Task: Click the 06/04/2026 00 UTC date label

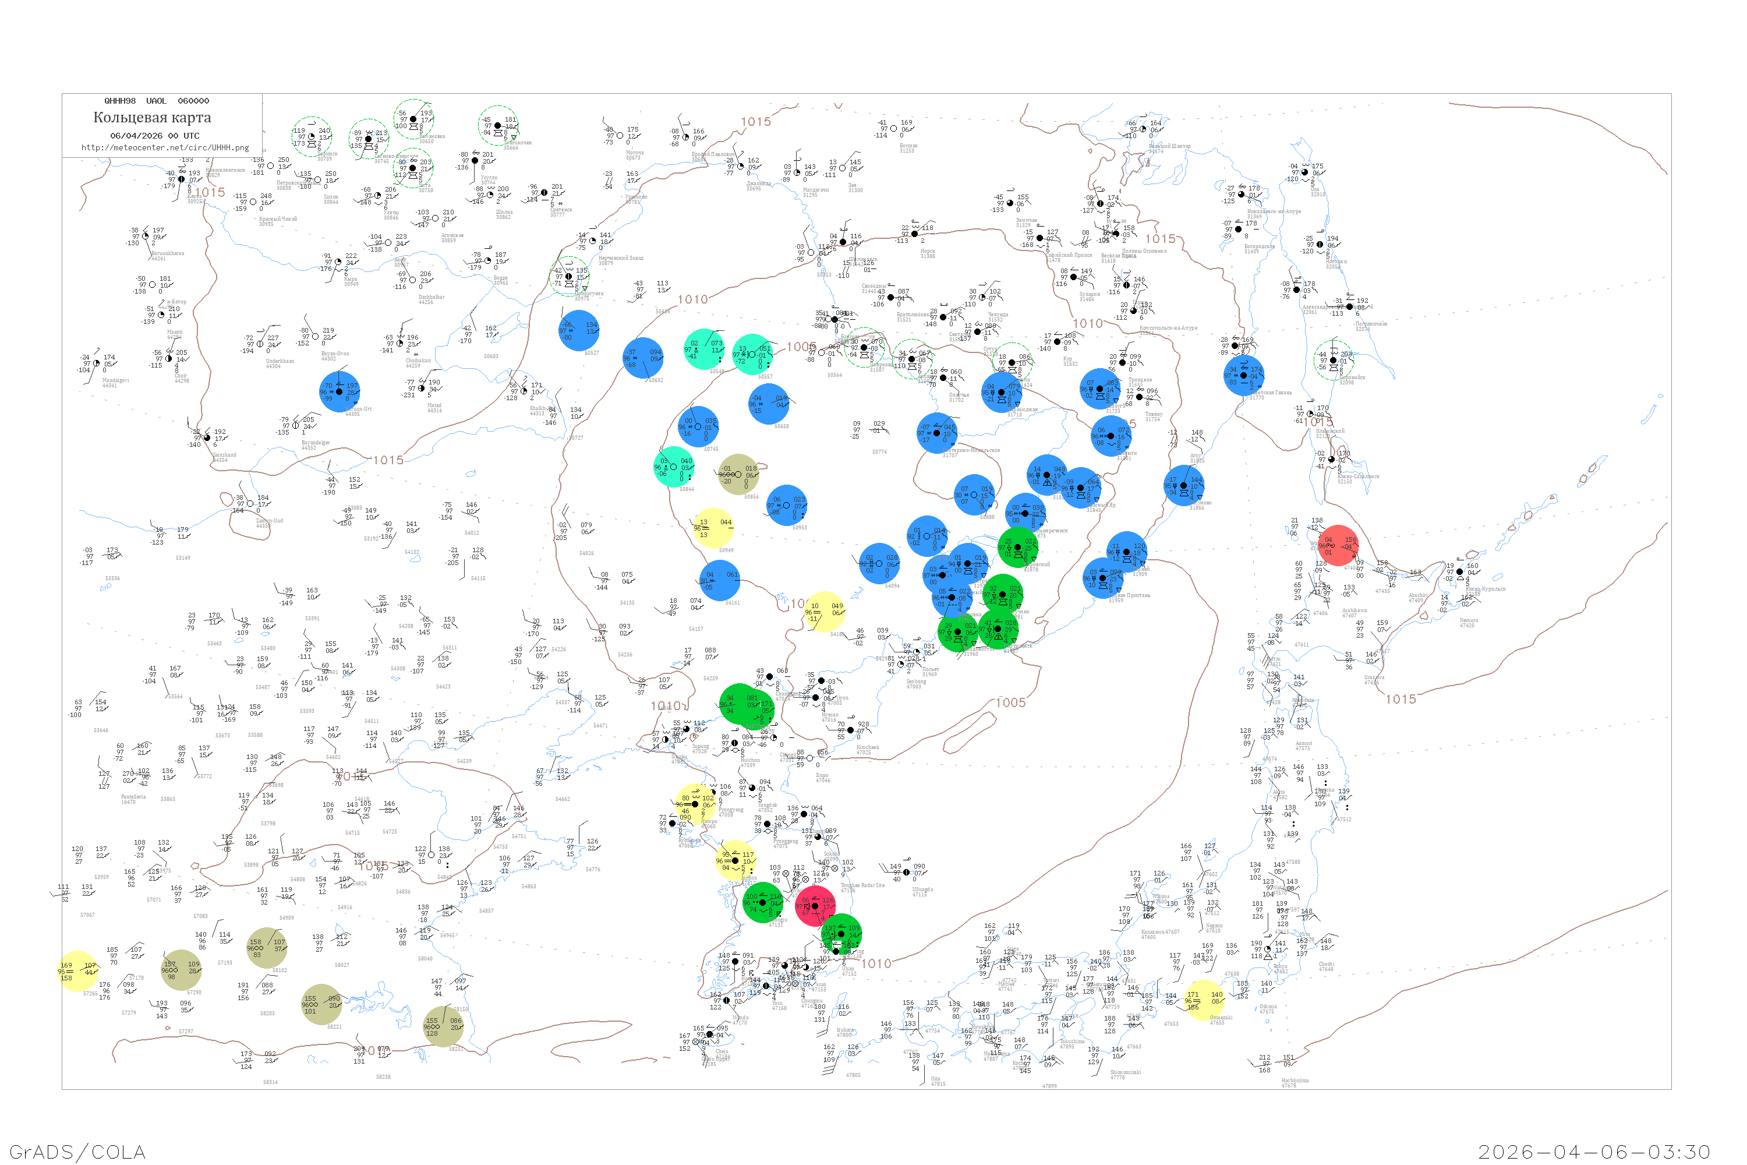Action: click(x=154, y=135)
